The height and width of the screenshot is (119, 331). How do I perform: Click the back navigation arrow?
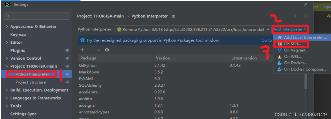(296, 16)
